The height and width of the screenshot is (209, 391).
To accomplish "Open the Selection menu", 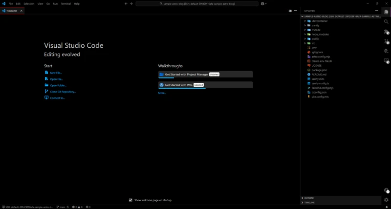I will coord(29,4).
